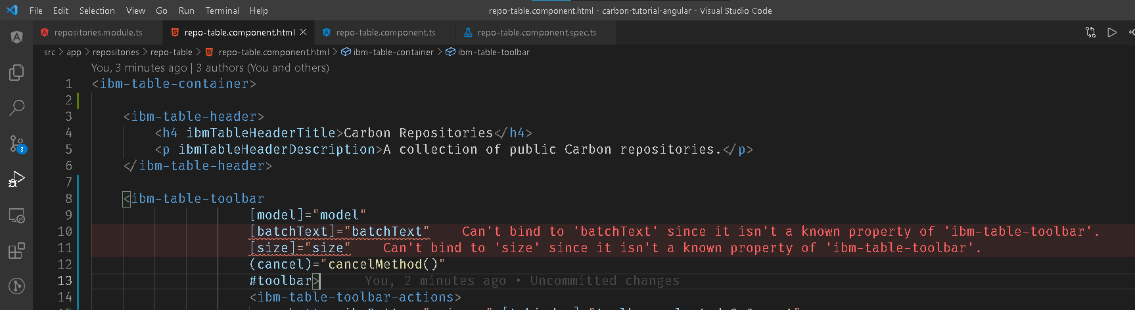Open the Extensions view
The image size is (1135, 310).
tap(16, 251)
